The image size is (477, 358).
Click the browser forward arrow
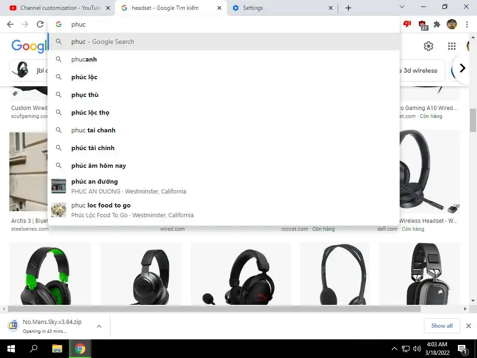pos(25,24)
